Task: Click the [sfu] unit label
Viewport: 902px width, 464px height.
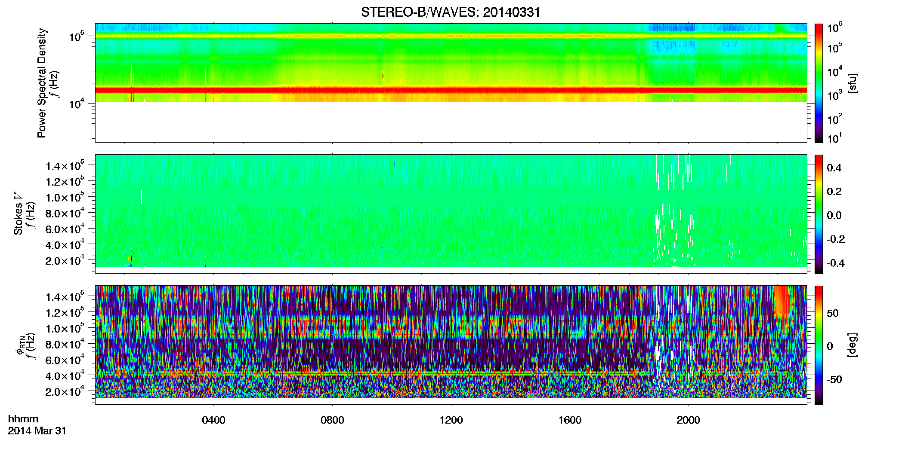Action: coord(853,83)
